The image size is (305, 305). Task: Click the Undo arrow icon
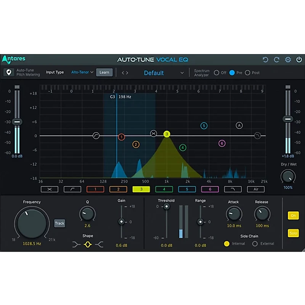[266, 59]
